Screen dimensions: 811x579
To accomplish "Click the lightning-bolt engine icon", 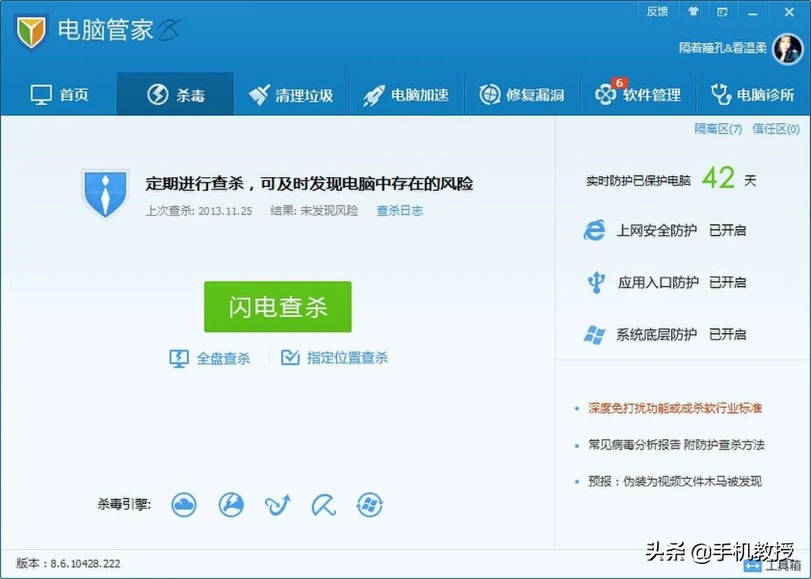I will click(231, 505).
